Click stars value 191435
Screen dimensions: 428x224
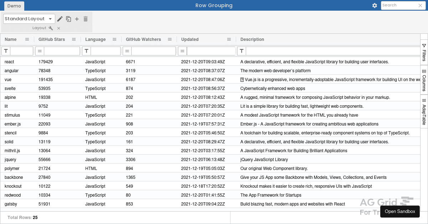pos(46,80)
